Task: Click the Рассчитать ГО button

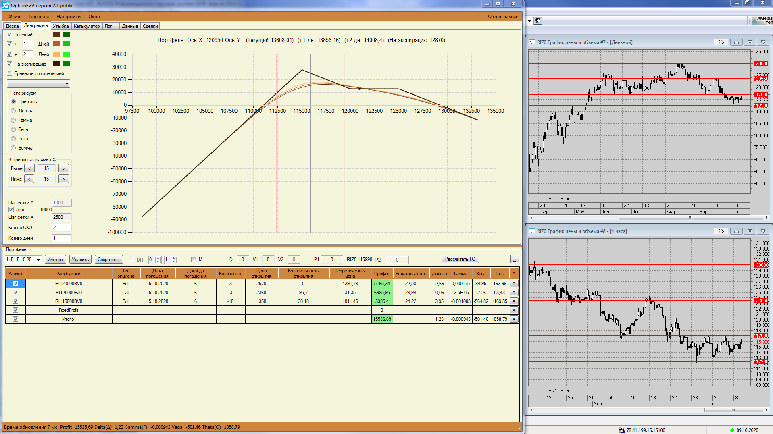Action: (x=460, y=259)
